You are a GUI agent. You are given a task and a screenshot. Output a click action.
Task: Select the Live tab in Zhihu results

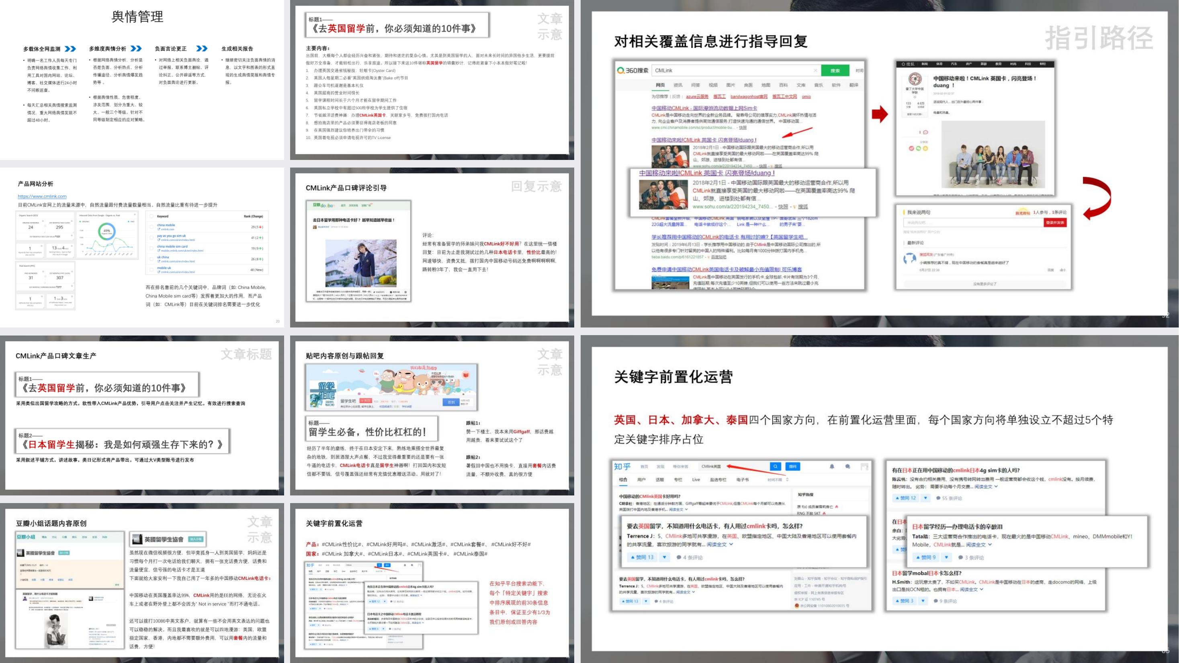click(x=696, y=479)
